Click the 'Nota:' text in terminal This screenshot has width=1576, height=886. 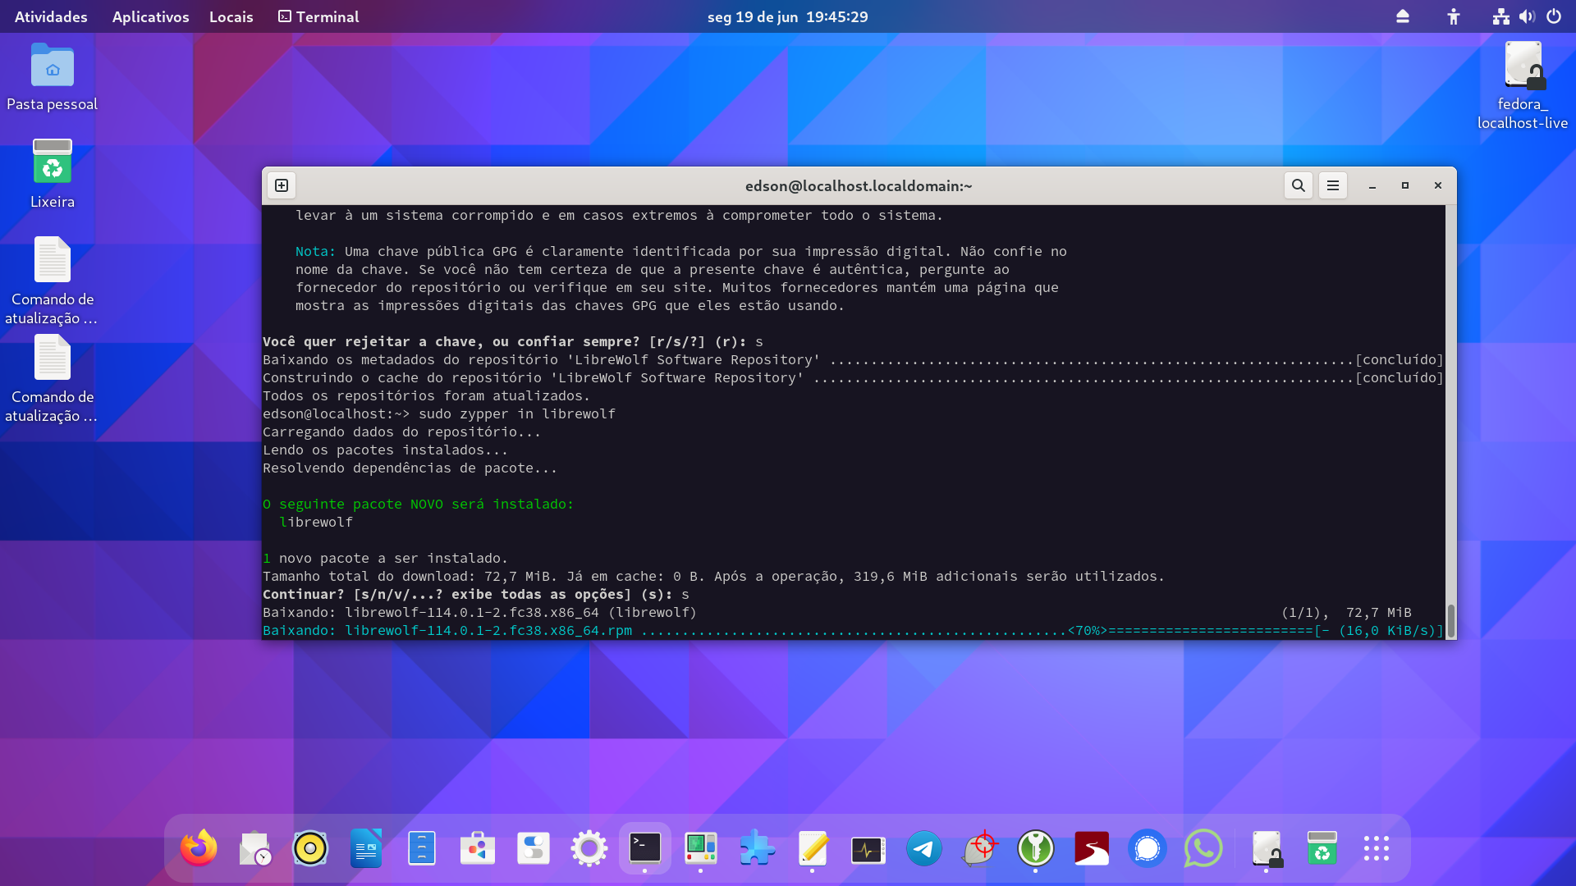click(x=315, y=251)
